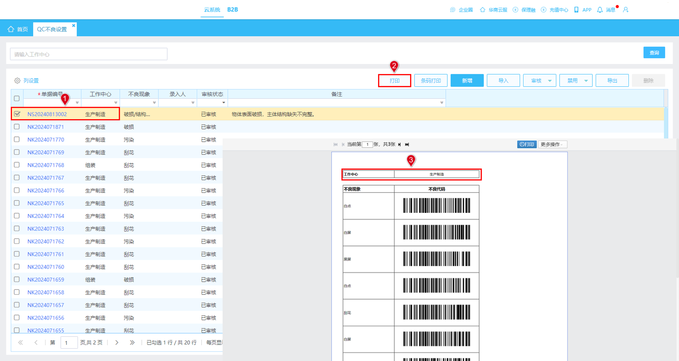Open the 审核状态 column filter dropdown
The width and height of the screenshot is (679, 361).
click(224, 103)
